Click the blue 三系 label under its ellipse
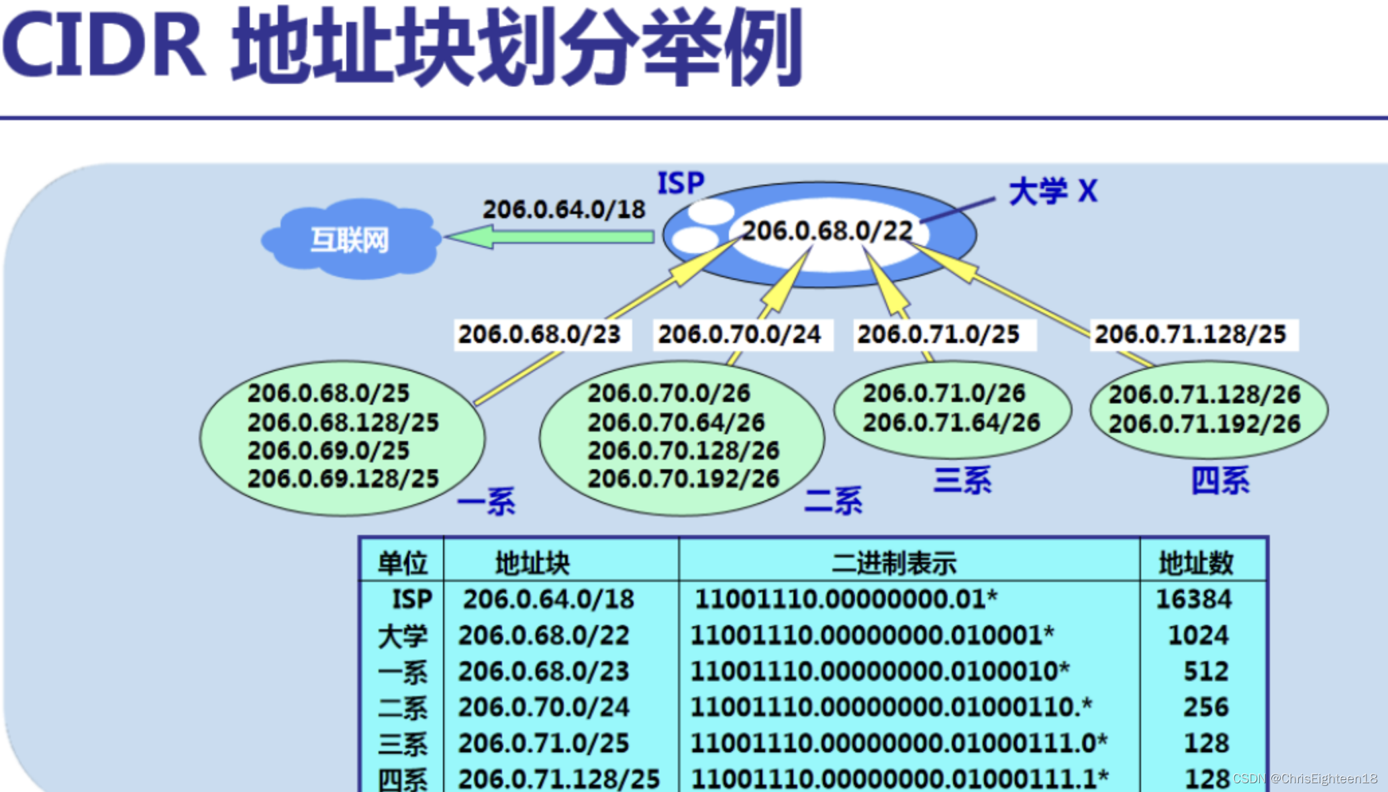1388x792 pixels. point(962,481)
